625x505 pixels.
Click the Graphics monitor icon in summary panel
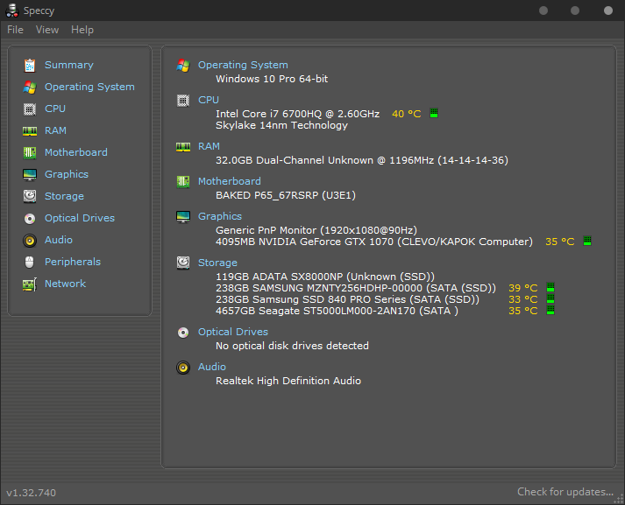[183, 217]
